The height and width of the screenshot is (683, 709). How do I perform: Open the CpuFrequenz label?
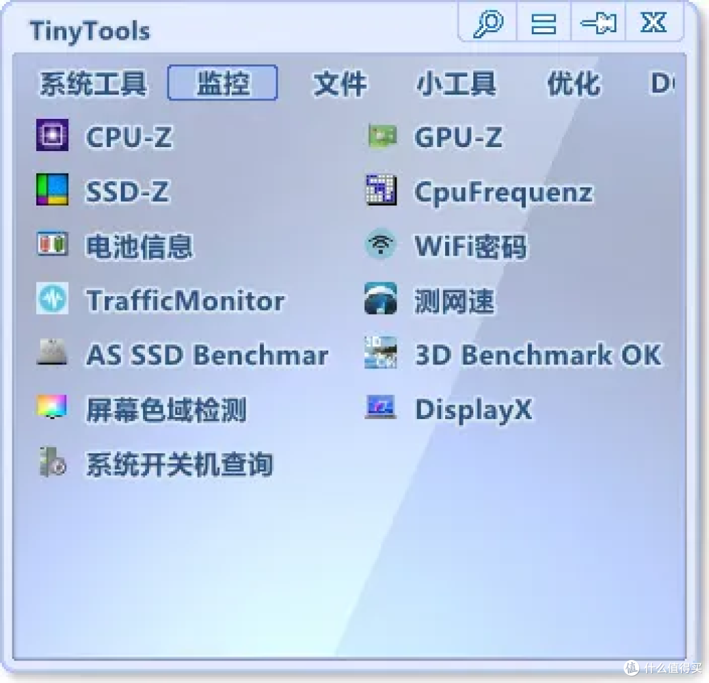click(504, 192)
